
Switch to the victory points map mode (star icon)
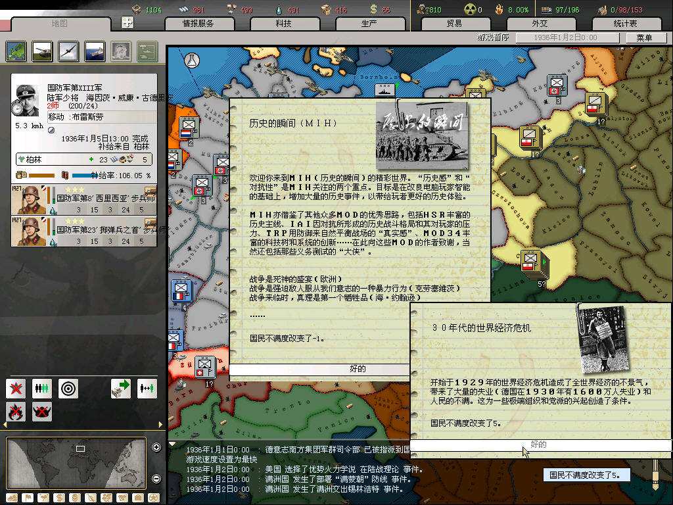(154, 498)
